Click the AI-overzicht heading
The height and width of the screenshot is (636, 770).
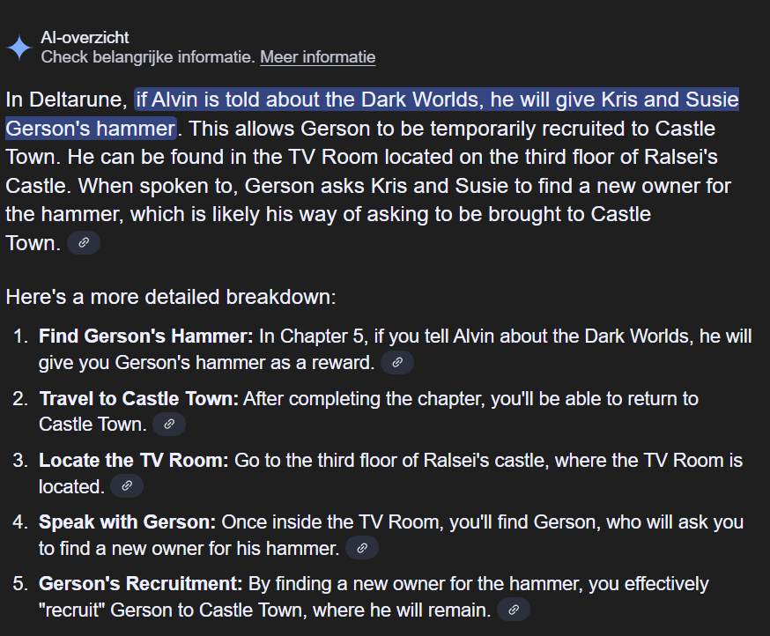[85, 37]
